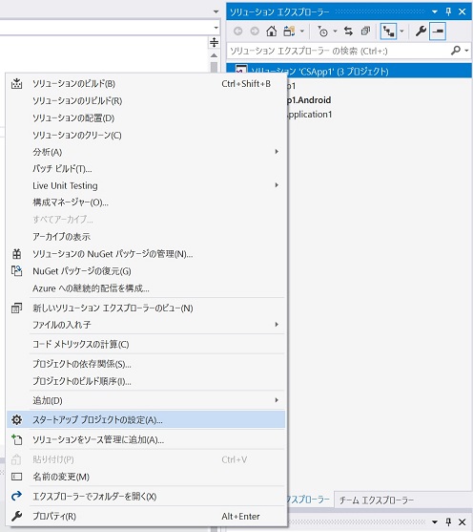
Task: Select ソリューションのビルド(B) menu item
Action: point(146,83)
